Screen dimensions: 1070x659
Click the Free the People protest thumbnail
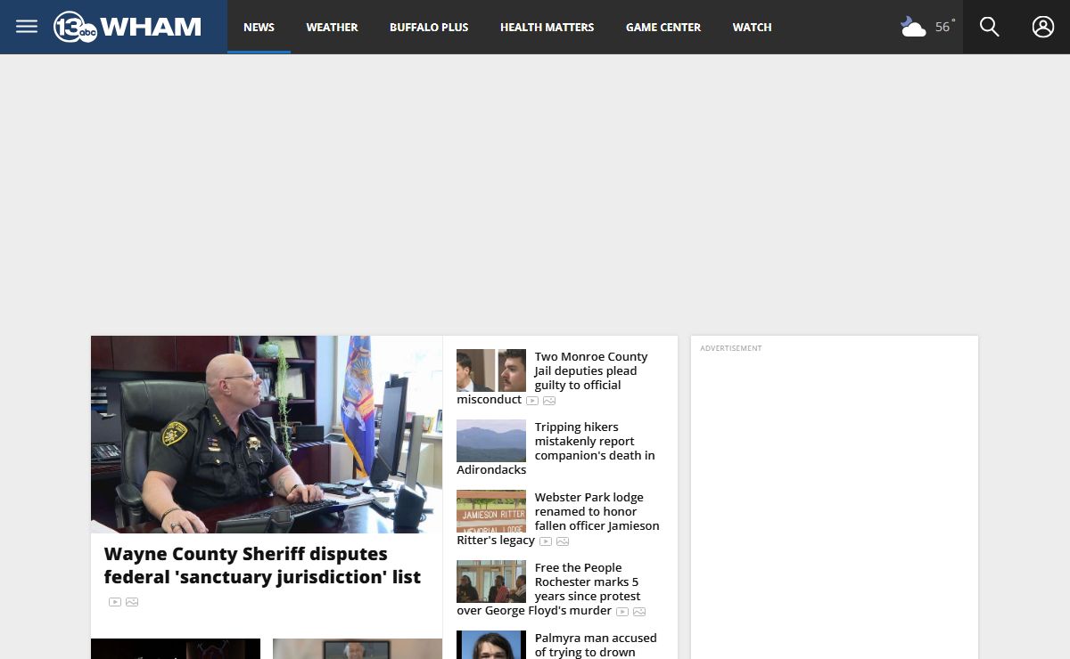(x=491, y=582)
